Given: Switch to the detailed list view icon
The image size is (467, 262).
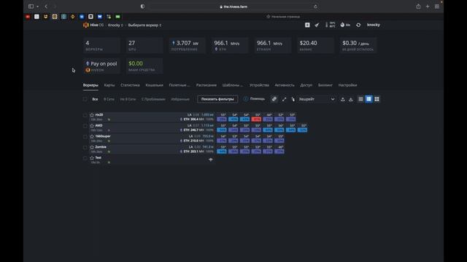Looking at the screenshot, I should point(368,99).
